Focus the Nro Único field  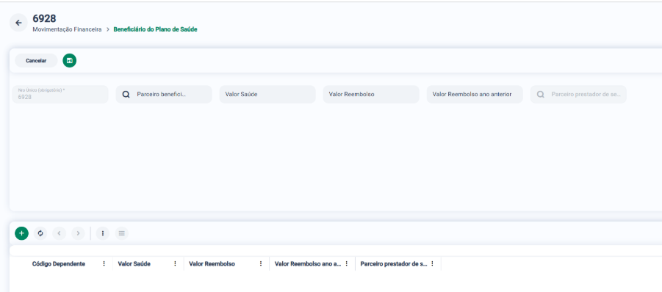60,95
